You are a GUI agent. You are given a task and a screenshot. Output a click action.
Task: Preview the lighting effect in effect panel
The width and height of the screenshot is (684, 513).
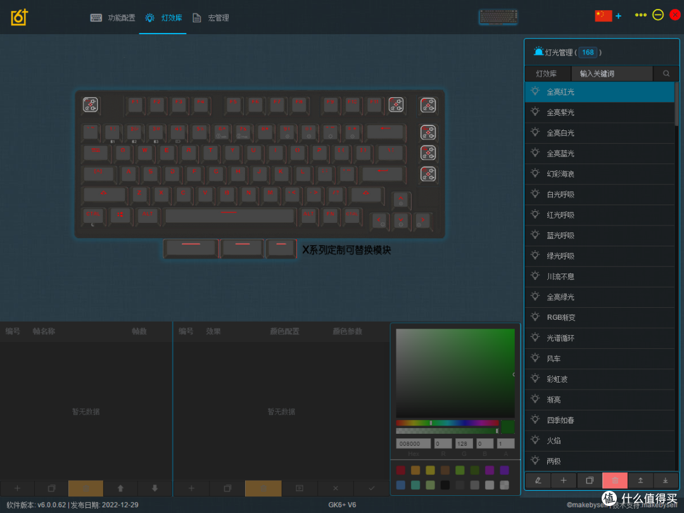coord(299,488)
